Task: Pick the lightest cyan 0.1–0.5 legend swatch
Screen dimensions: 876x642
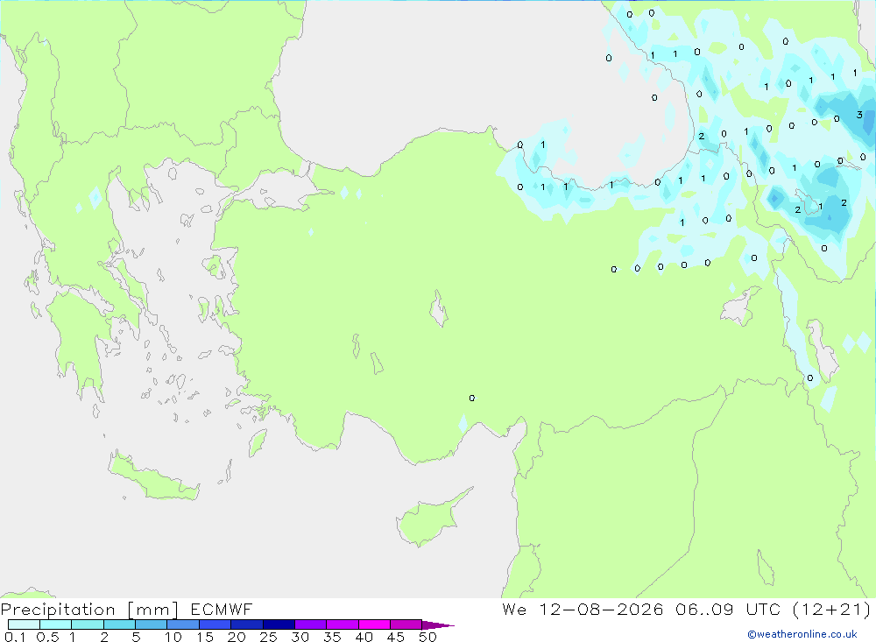Action: pos(24,624)
